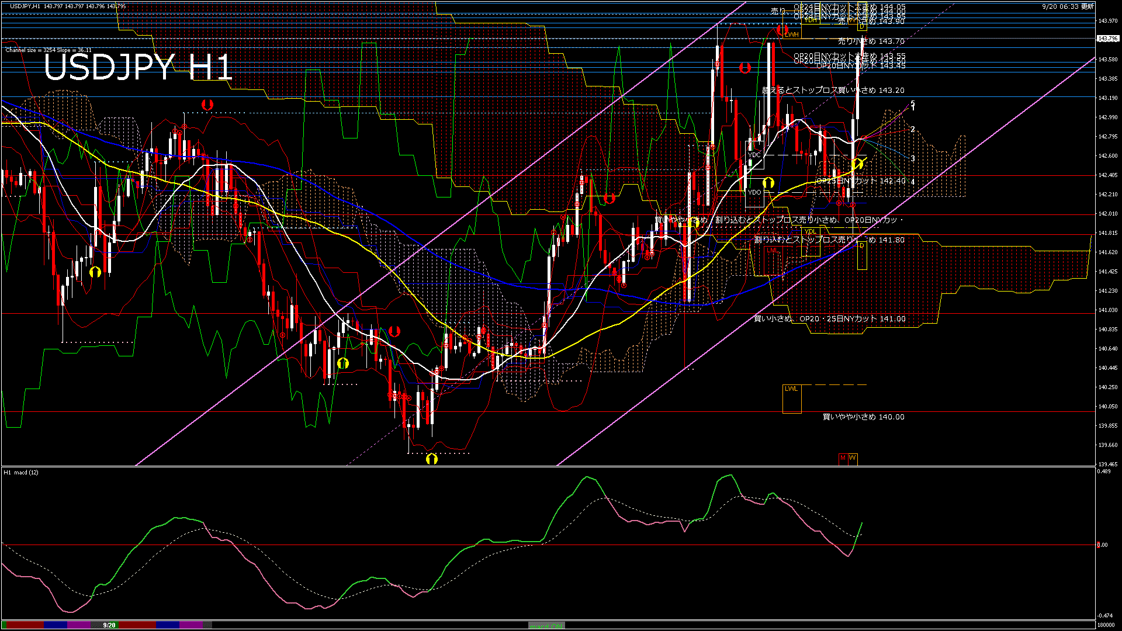Viewport: 1122px width, 631px height.
Task: Click the first blue segment of the session bar
Action: pyautogui.click(x=56, y=625)
